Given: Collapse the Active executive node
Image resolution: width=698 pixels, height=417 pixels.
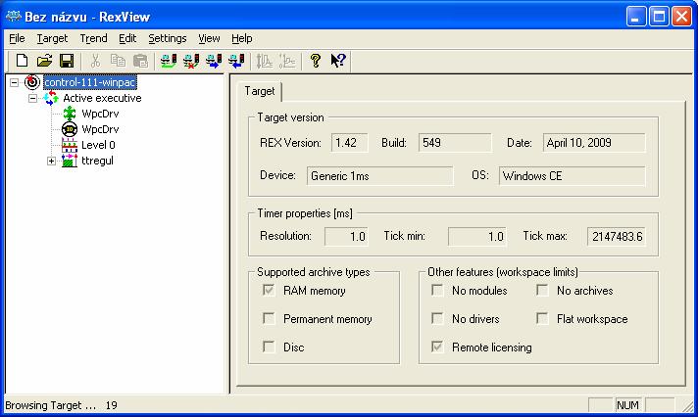Looking at the screenshot, I should point(33,98).
